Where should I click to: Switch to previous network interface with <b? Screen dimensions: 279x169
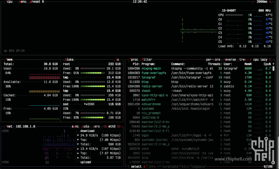(x=105, y=127)
